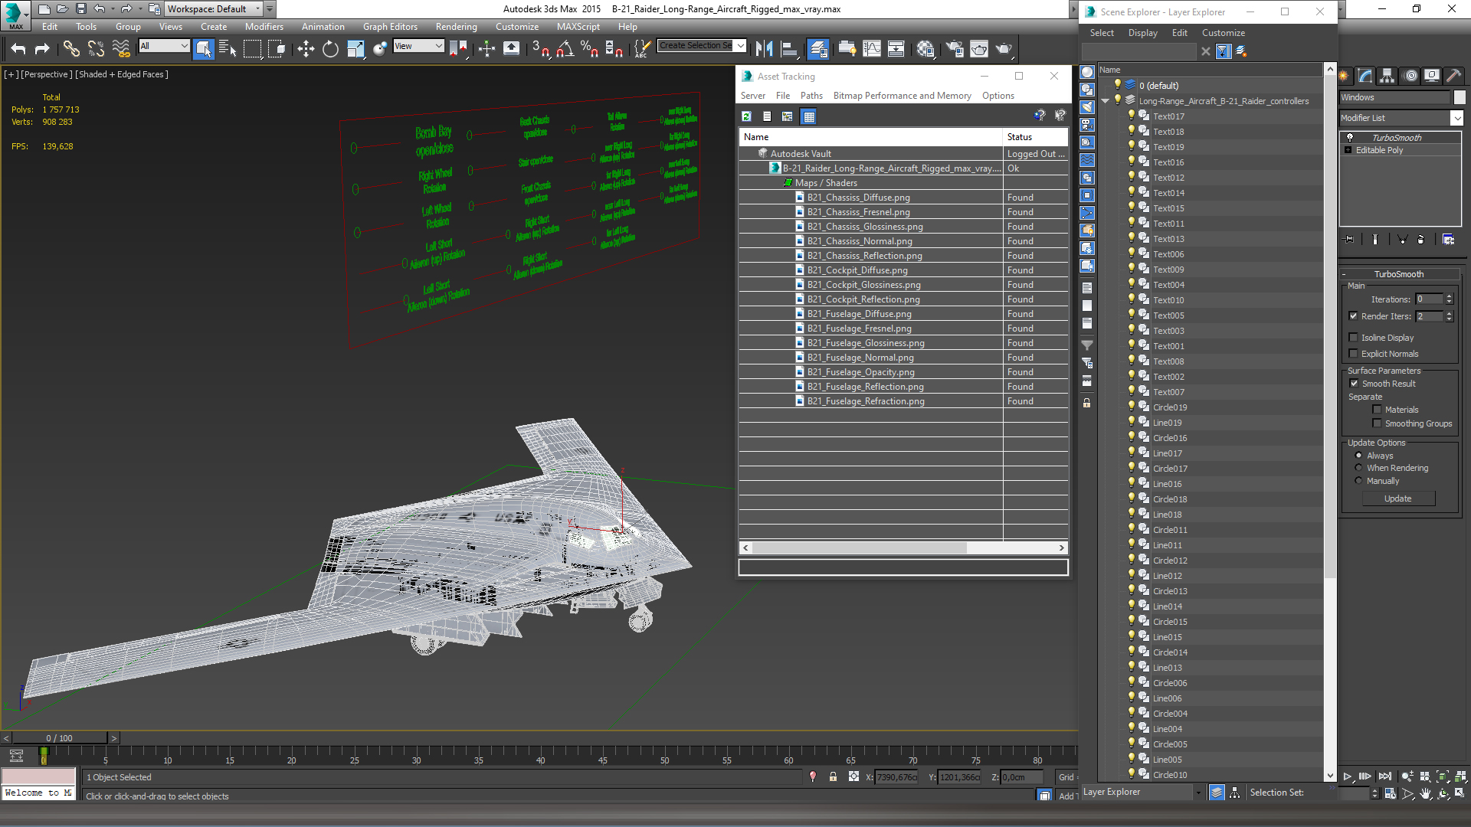Click time slider 0 / 100 handle
The height and width of the screenshot is (827, 1471).
[59, 738]
